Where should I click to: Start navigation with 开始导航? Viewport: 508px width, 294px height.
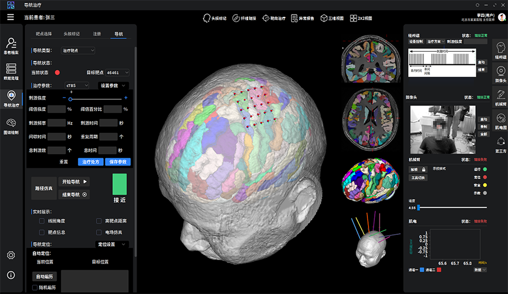tap(75, 182)
